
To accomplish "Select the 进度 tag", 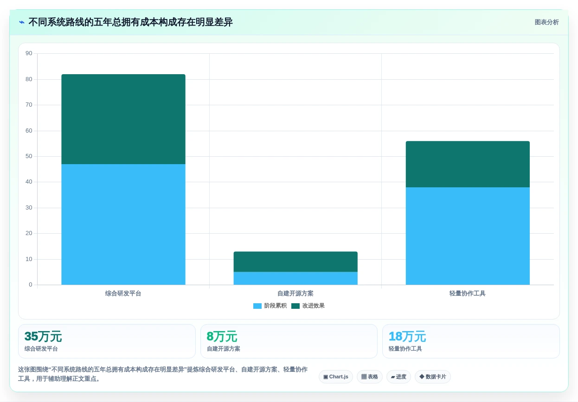I will [x=398, y=376].
